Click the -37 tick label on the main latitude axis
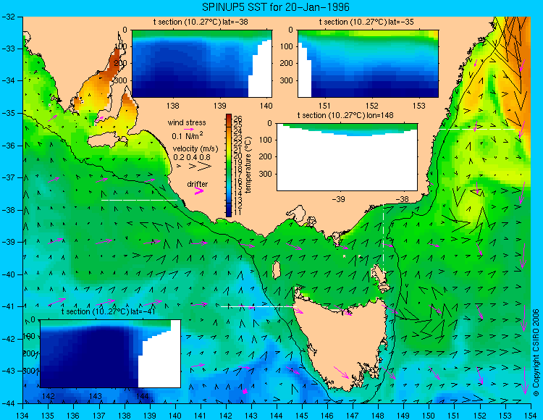Screen dimensions: 543x420 [x=8, y=177]
